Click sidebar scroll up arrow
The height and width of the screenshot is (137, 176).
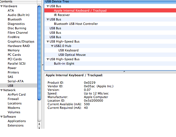[39, 124]
